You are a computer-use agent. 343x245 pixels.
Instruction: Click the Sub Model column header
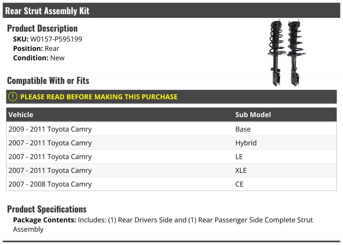(253, 115)
